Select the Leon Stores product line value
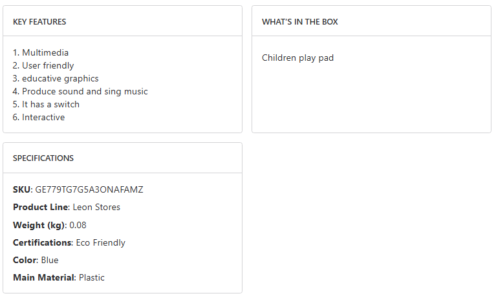496x298 pixels. [x=96, y=208]
